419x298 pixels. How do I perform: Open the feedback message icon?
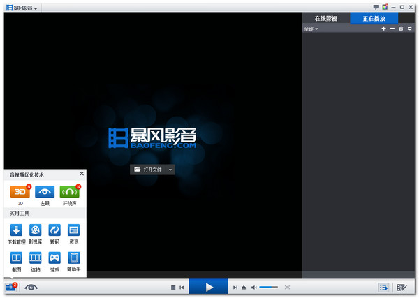376,7
